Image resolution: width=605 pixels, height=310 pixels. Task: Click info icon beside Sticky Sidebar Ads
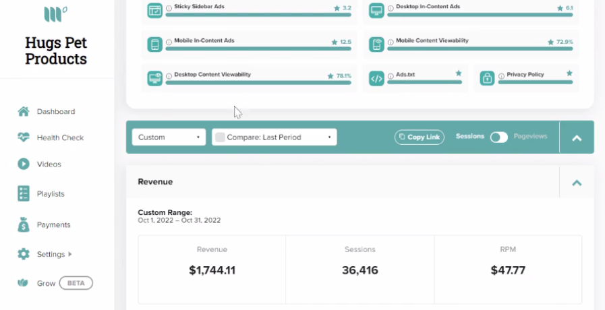tap(169, 8)
